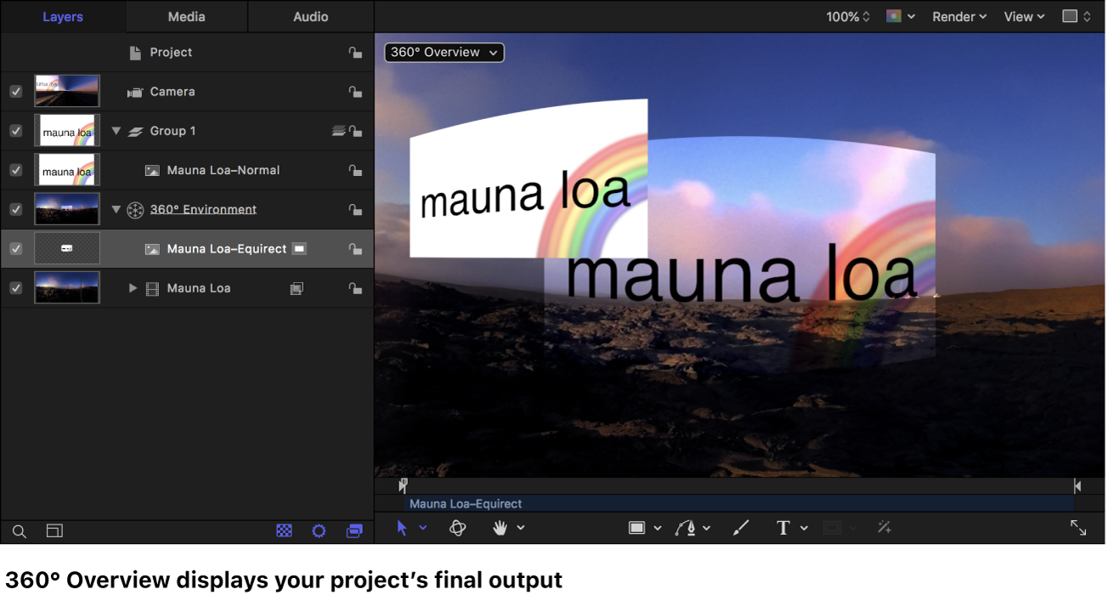
Task: Select the Rectangle shape tool
Action: (637, 528)
